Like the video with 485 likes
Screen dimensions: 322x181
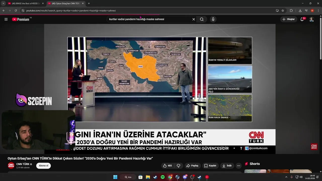click(168, 166)
